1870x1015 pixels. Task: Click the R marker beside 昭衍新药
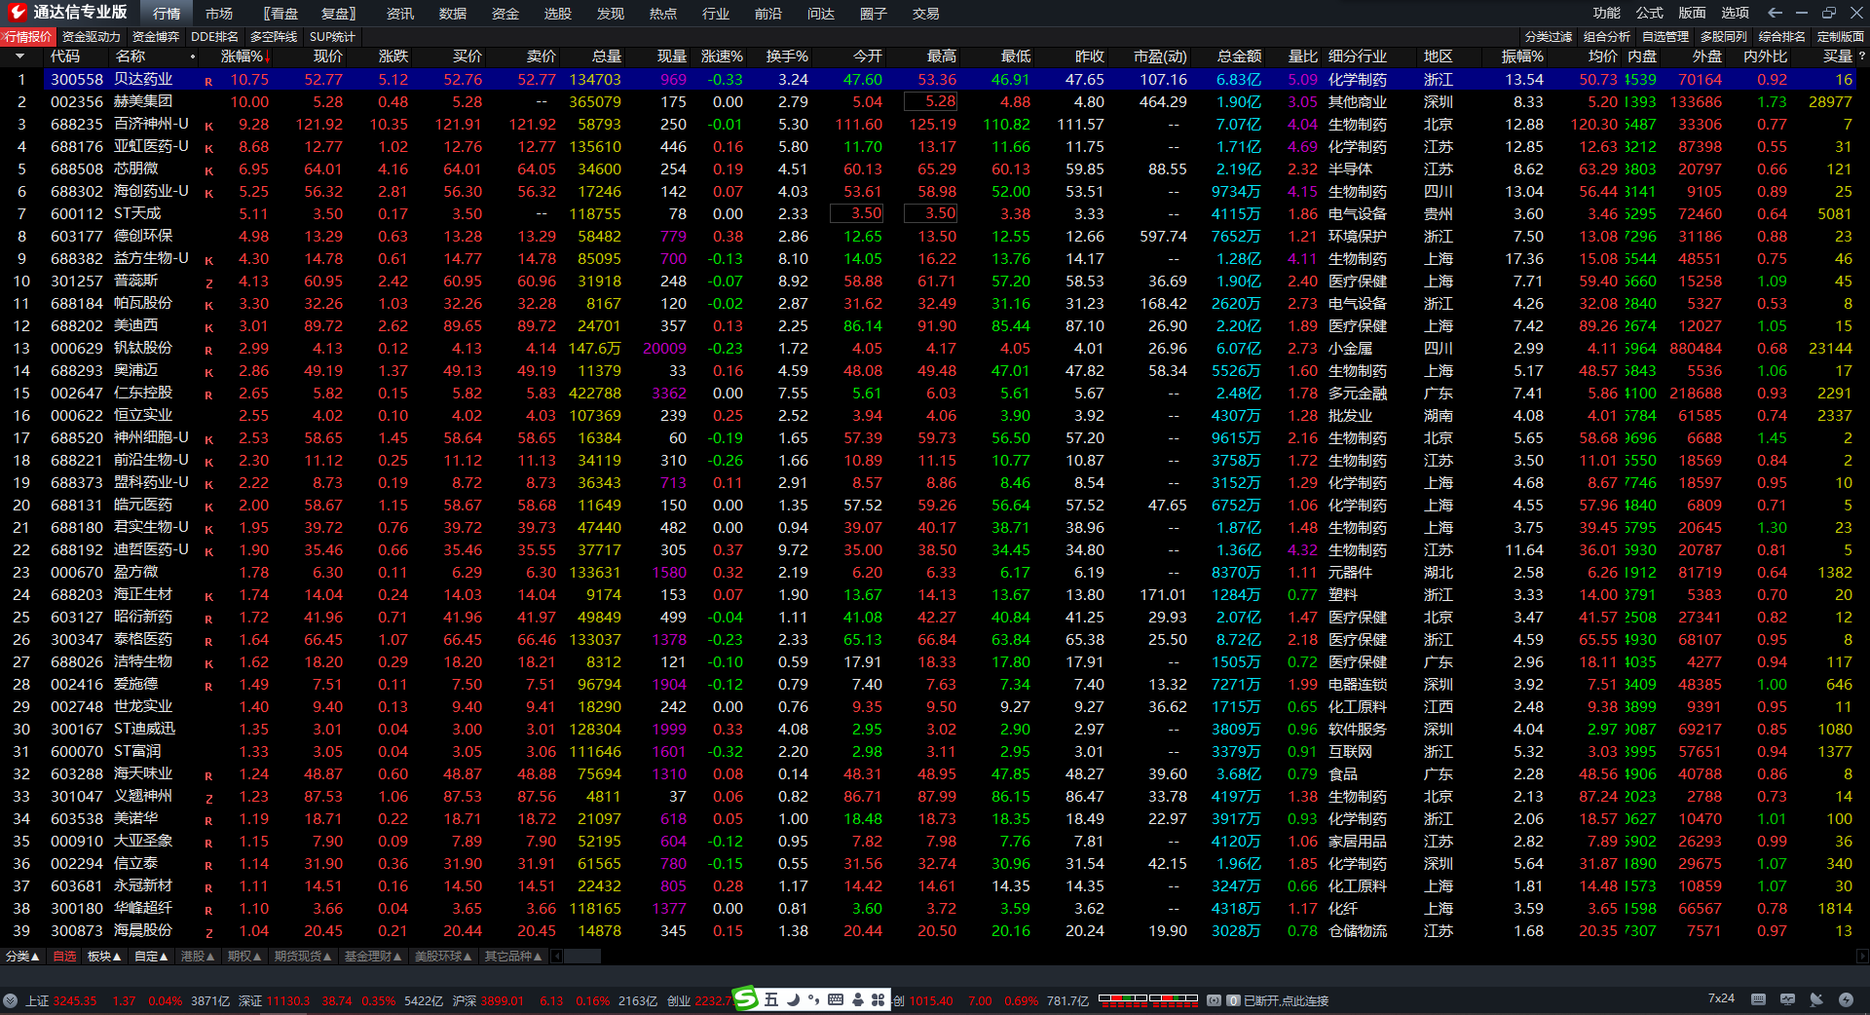[208, 619]
